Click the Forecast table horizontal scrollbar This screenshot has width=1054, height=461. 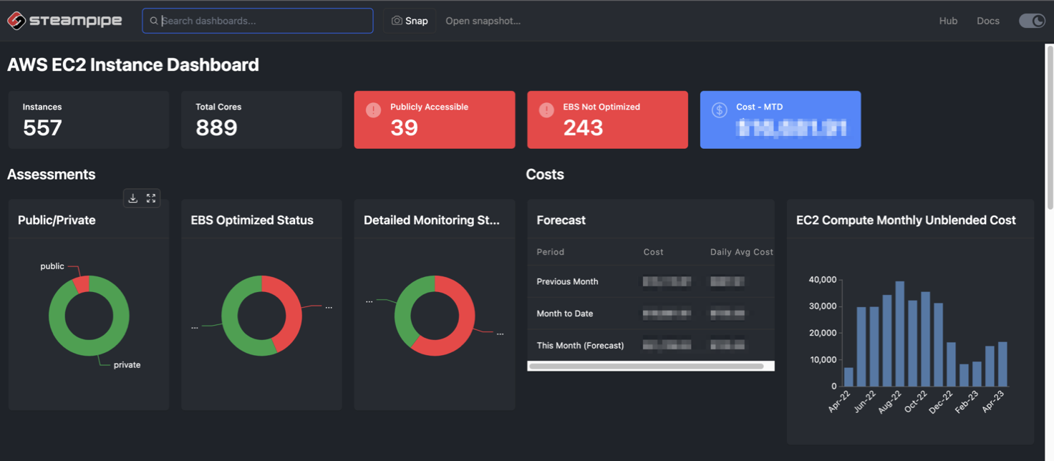click(x=646, y=366)
